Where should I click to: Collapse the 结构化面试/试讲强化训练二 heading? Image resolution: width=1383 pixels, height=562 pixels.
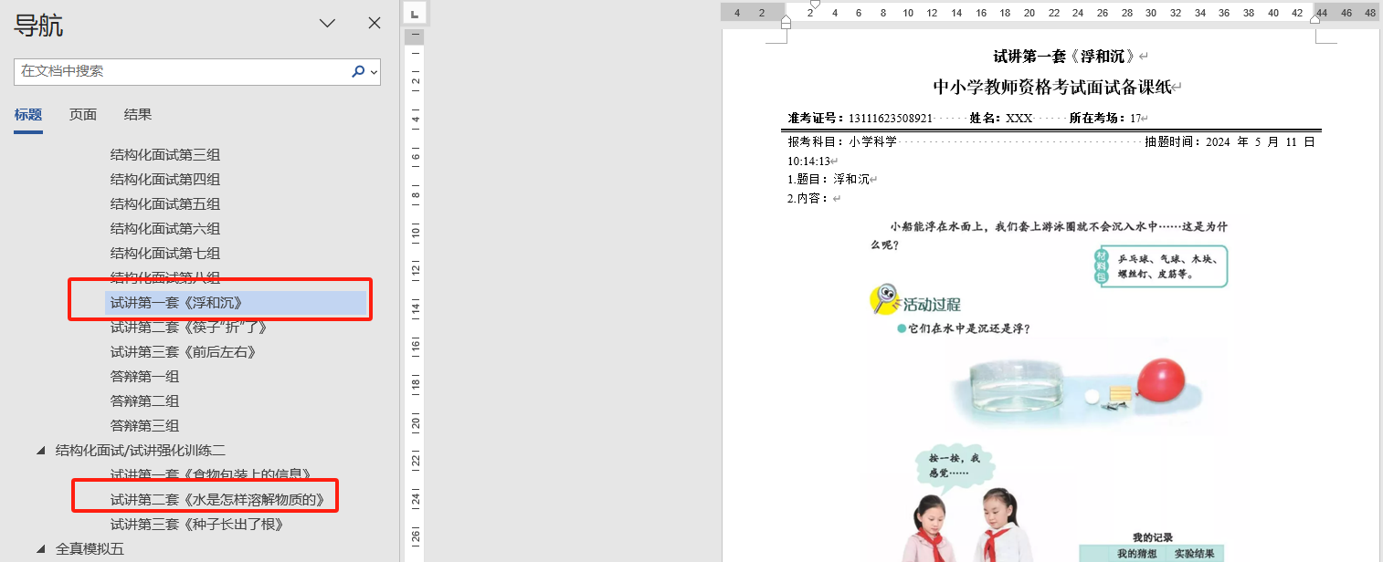pos(41,451)
